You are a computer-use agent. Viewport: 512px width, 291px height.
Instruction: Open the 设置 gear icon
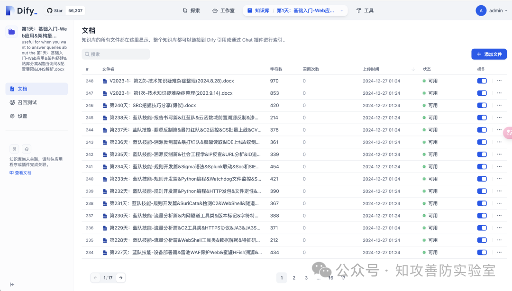[12, 115]
